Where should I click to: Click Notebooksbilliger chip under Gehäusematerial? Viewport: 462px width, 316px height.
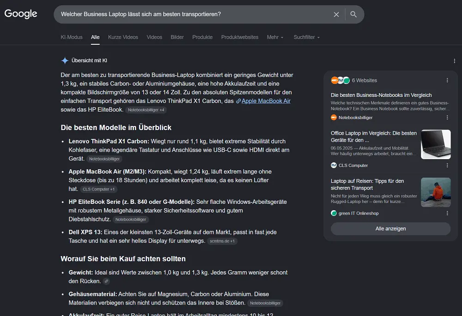(x=265, y=303)
